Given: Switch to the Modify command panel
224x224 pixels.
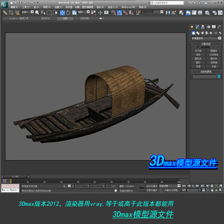Looking at the screenshot, I should point(197,27).
